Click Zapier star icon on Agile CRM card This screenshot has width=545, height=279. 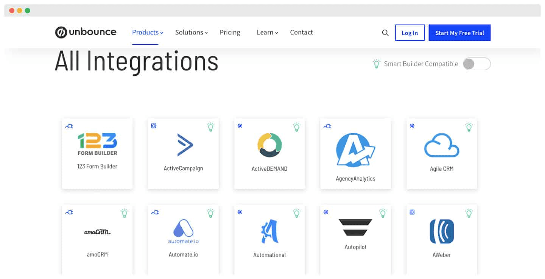point(412,126)
